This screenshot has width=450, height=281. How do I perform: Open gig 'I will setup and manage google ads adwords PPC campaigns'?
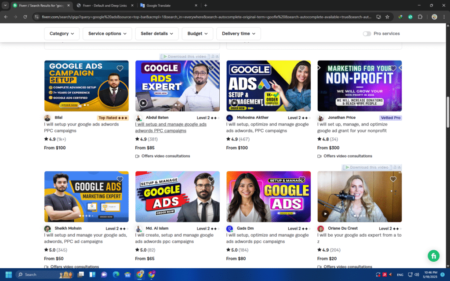point(171,127)
